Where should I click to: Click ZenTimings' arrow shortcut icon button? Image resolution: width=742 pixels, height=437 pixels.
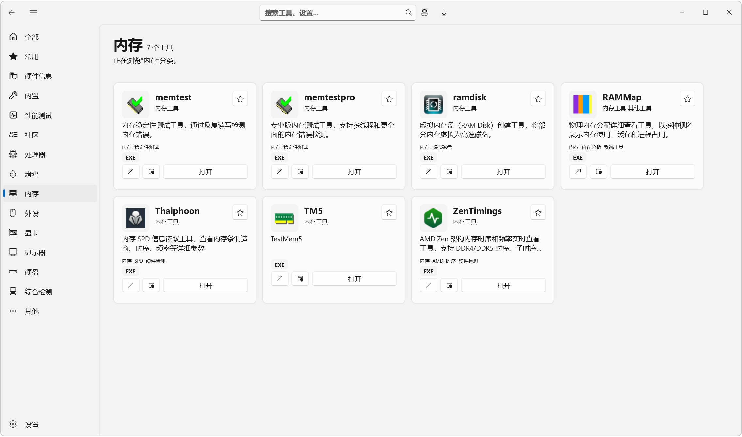pyautogui.click(x=429, y=285)
